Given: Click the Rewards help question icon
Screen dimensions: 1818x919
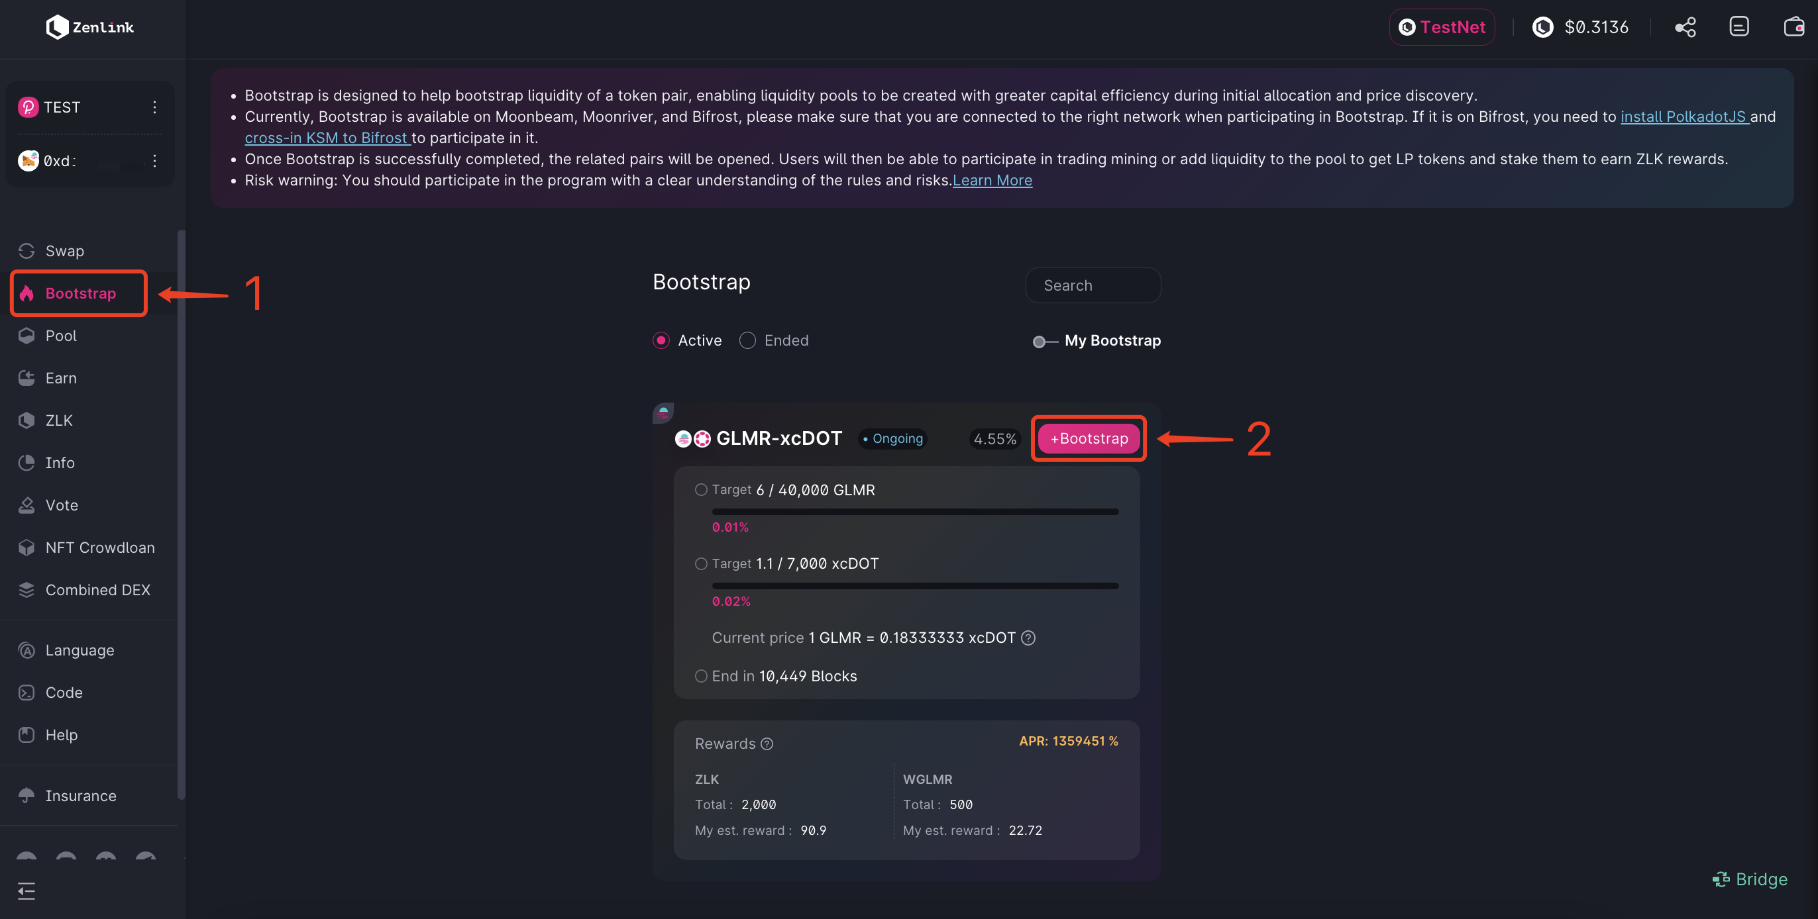Looking at the screenshot, I should coord(767,744).
